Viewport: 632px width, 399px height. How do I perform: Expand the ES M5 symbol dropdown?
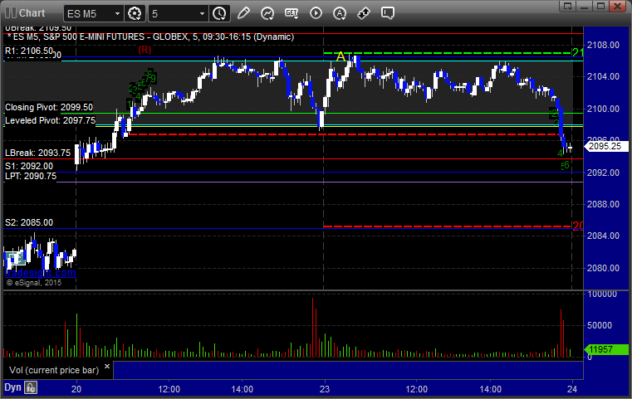(117, 14)
